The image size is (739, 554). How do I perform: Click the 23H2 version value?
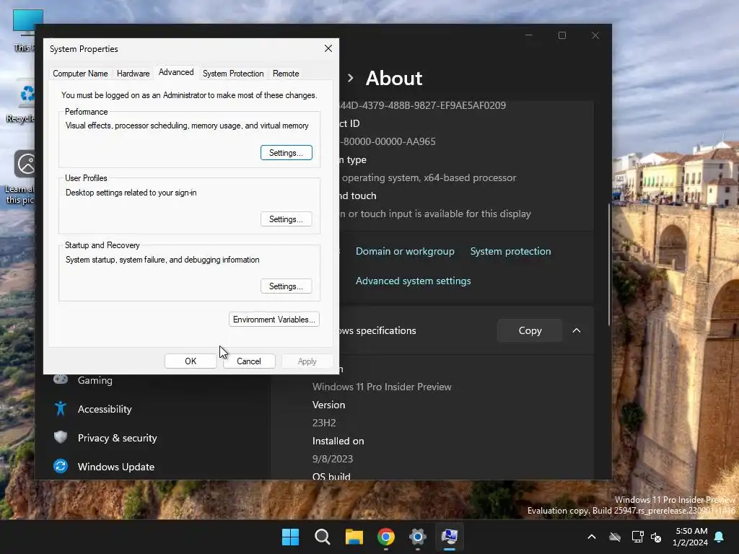[324, 423]
